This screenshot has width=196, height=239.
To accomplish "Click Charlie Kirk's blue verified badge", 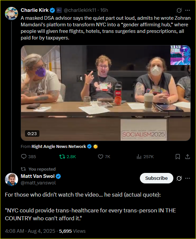I will click(x=53, y=11).
